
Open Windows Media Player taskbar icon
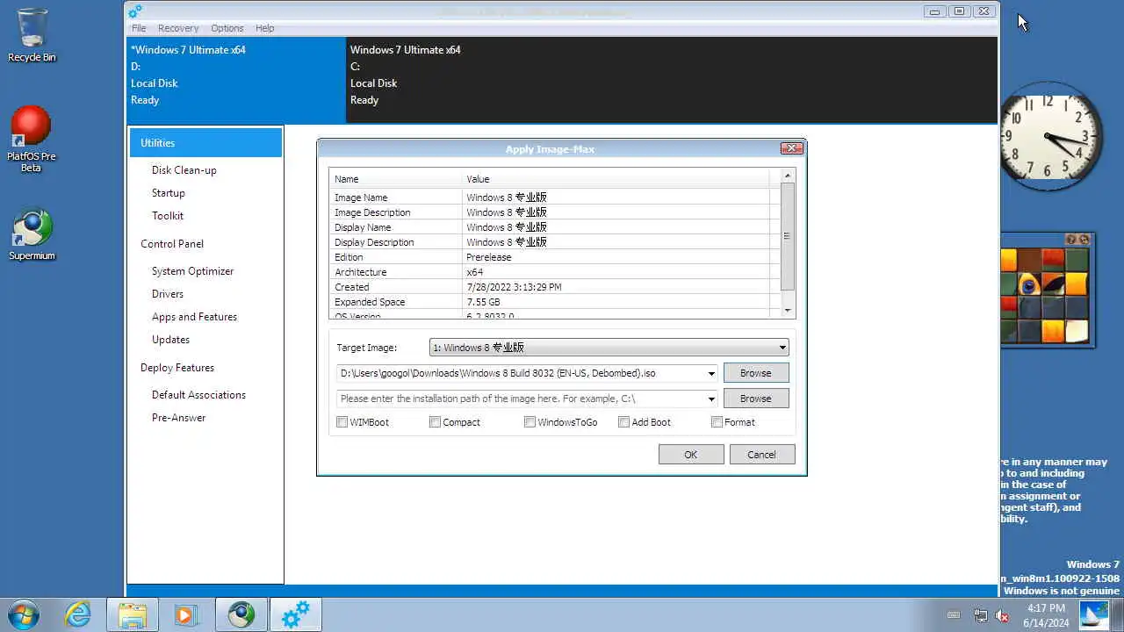point(185,614)
